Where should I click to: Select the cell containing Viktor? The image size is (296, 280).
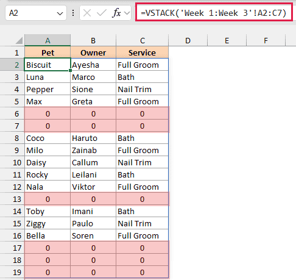[93, 187]
